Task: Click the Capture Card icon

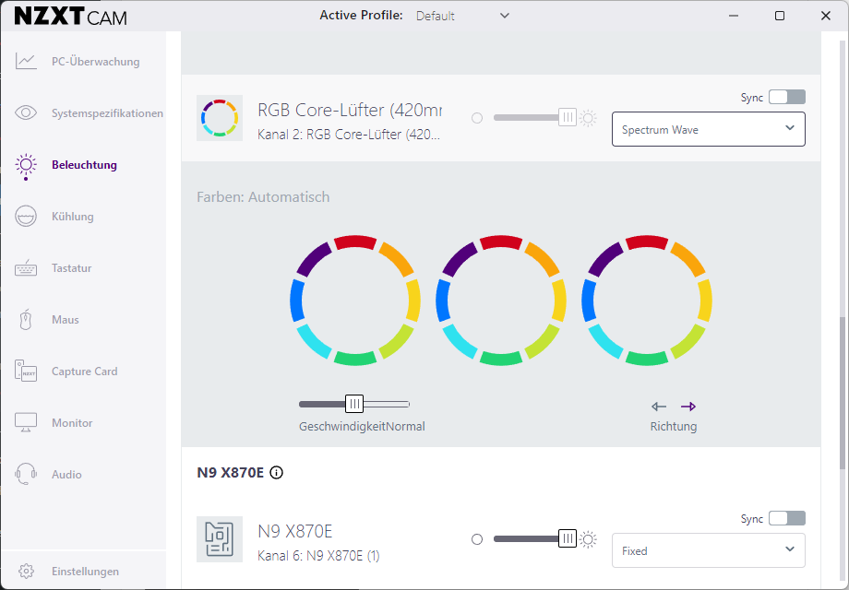Action: point(26,372)
